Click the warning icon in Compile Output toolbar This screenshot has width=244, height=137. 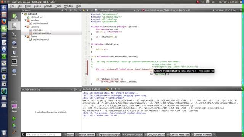pos(108,89)
